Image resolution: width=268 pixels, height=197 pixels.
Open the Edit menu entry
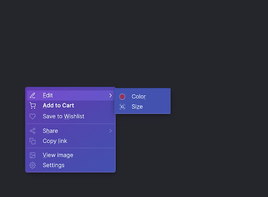pos(71,95)
